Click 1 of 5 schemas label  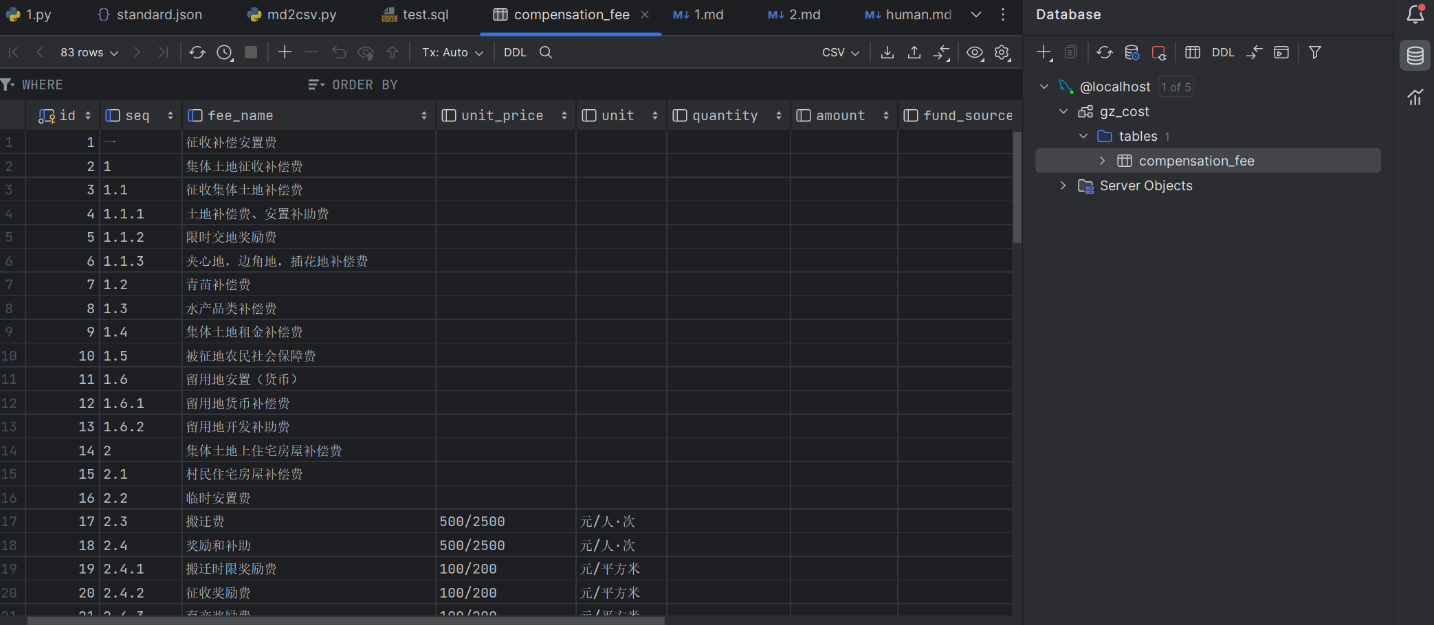1176,87
